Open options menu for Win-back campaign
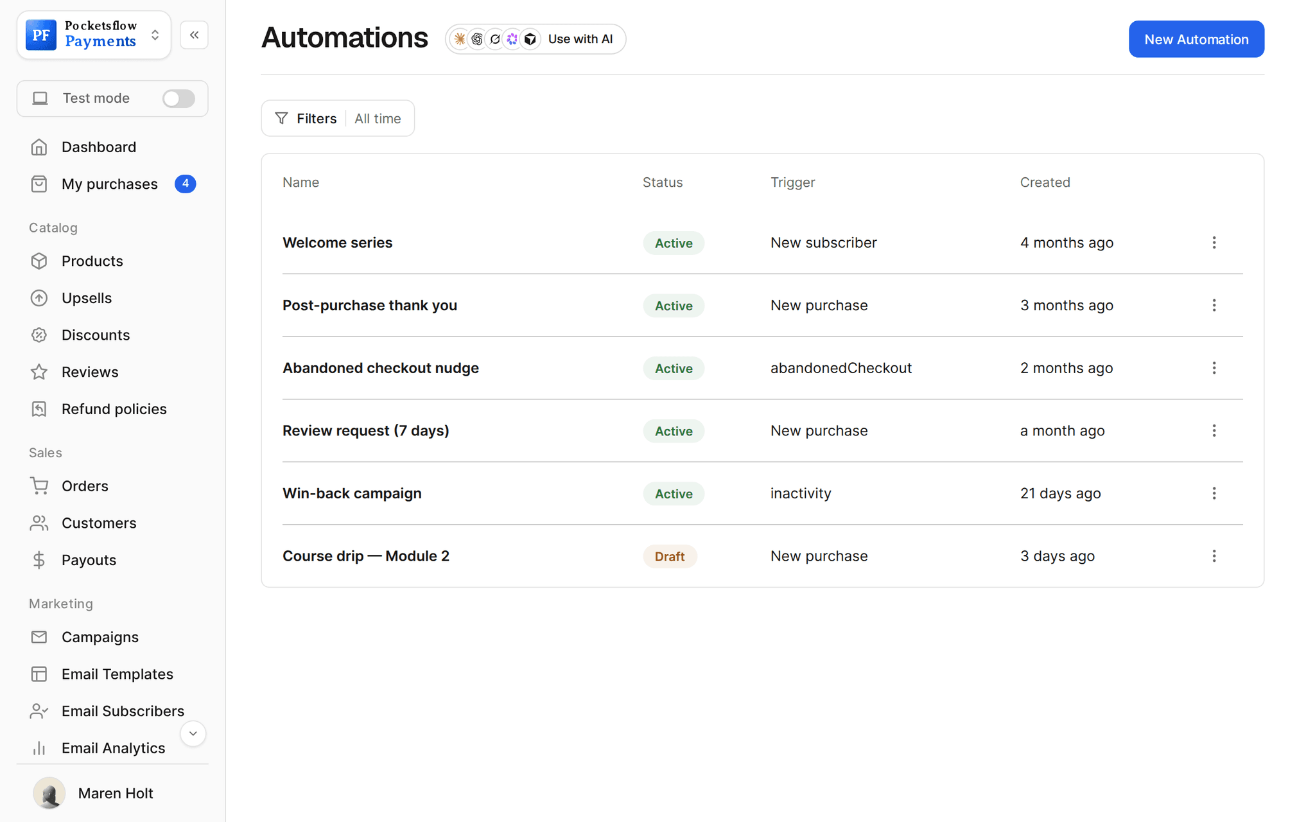1315x822 pixels. pos(1214,493)
